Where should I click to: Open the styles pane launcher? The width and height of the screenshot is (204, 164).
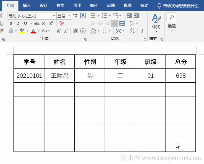pyautogui.click(x=162, y=40)
